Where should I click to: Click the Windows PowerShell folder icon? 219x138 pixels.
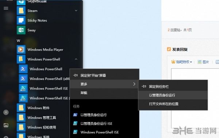point(21,59)
